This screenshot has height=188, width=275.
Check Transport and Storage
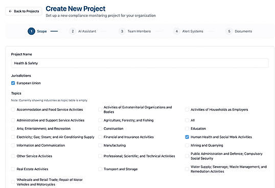(100, 169)
